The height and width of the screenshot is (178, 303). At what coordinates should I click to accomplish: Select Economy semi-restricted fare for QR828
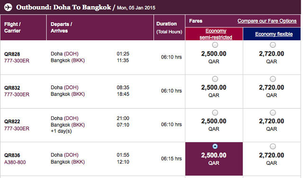[x=215, y=45]
